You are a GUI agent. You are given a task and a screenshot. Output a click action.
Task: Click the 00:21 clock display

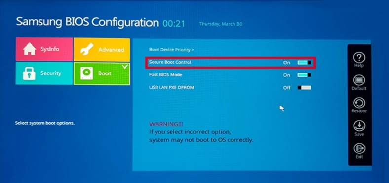click(174, 24)
